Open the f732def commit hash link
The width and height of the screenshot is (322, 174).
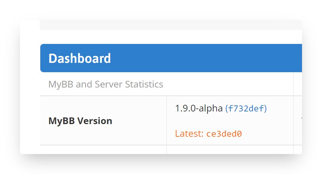pos(246,108)
